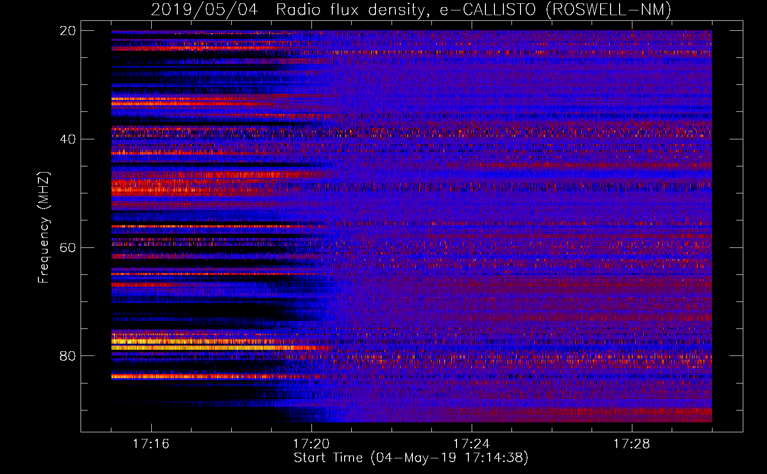Click the "Frequency (MHZ)" axis label
The width and height of the screenshot is (767, 474).
43,228
